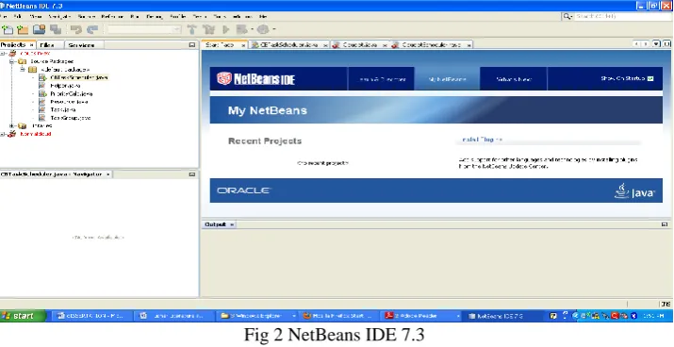Toggle the Show On Startup checkbox
The image size is (674, 347).
(650, 78)
